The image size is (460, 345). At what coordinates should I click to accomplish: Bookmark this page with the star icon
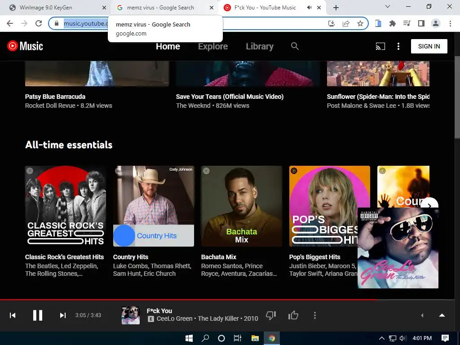coord(360,23)
